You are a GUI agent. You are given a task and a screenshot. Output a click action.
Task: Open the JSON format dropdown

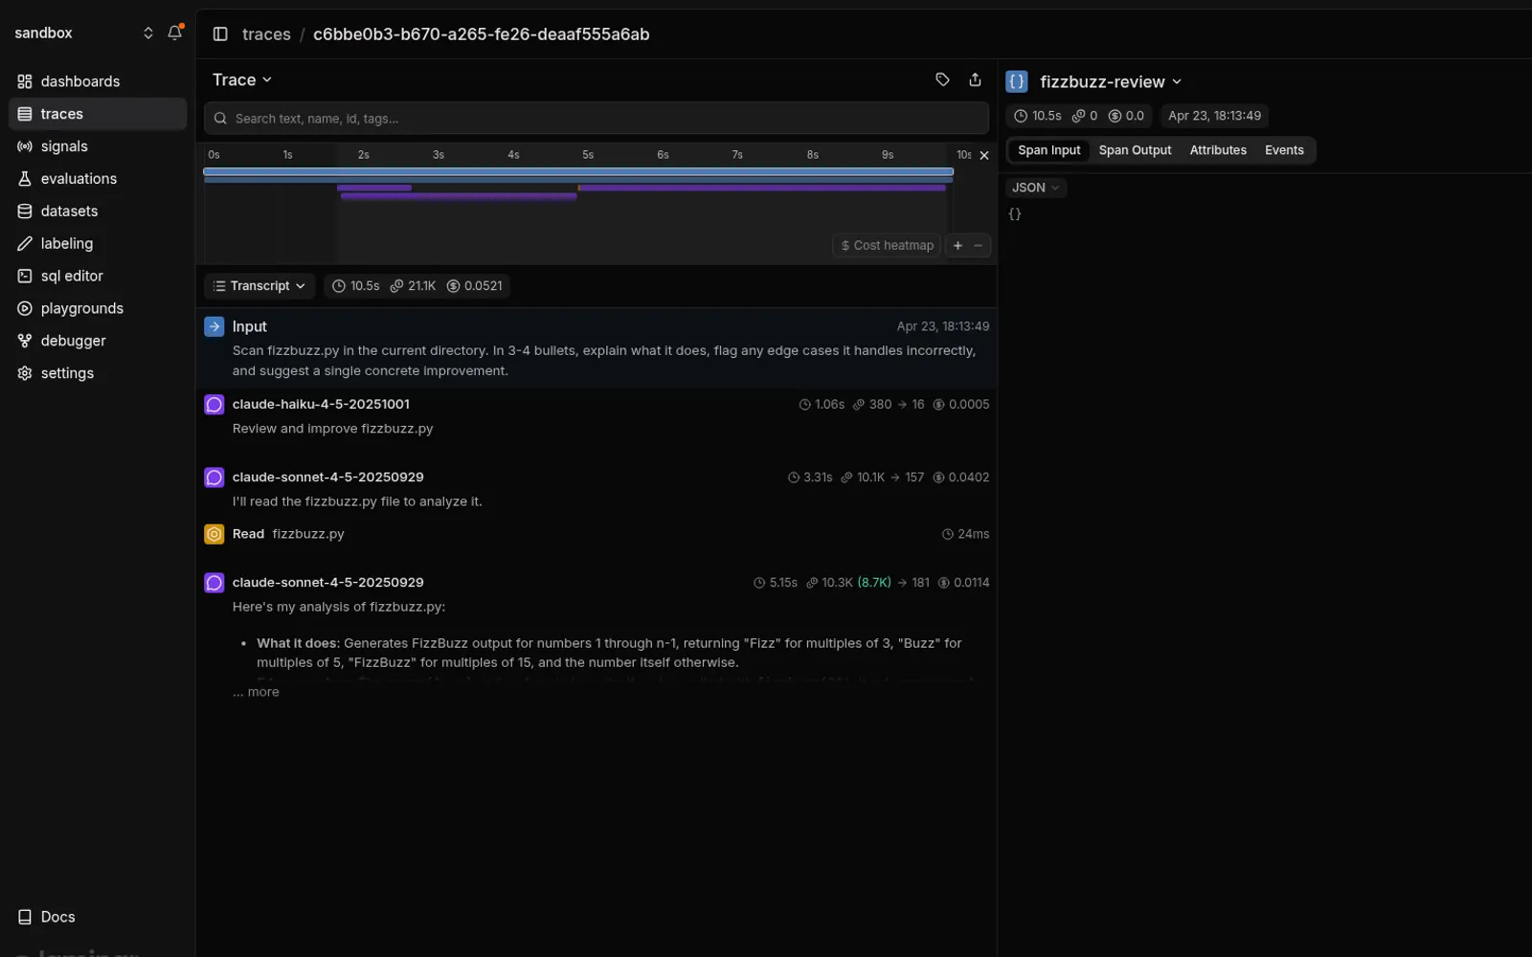click(x=1035, y=188)
